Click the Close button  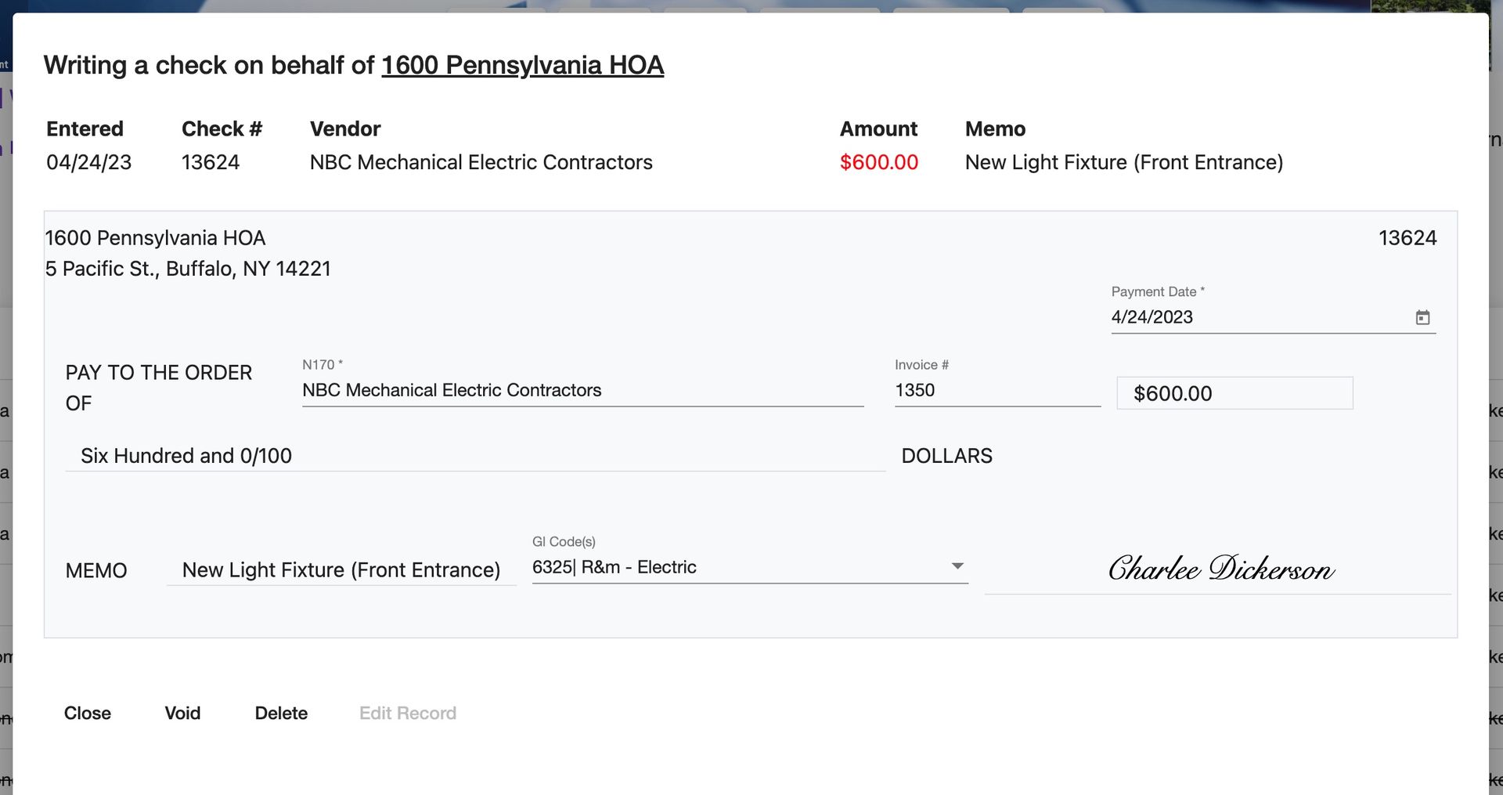coord(87,713)
